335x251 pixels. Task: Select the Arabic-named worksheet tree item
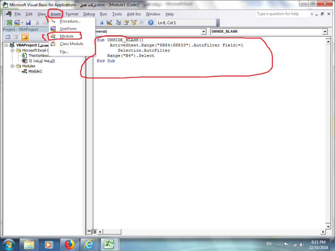click(42, 61)
